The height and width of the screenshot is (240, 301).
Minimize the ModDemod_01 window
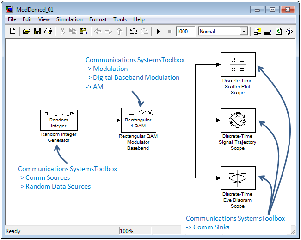[x=257, y=9]
